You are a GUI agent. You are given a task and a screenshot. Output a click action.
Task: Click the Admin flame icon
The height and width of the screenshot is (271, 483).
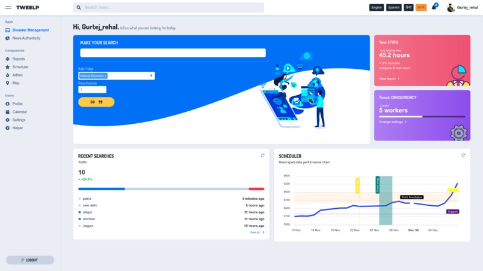click(x=7, y=75)
